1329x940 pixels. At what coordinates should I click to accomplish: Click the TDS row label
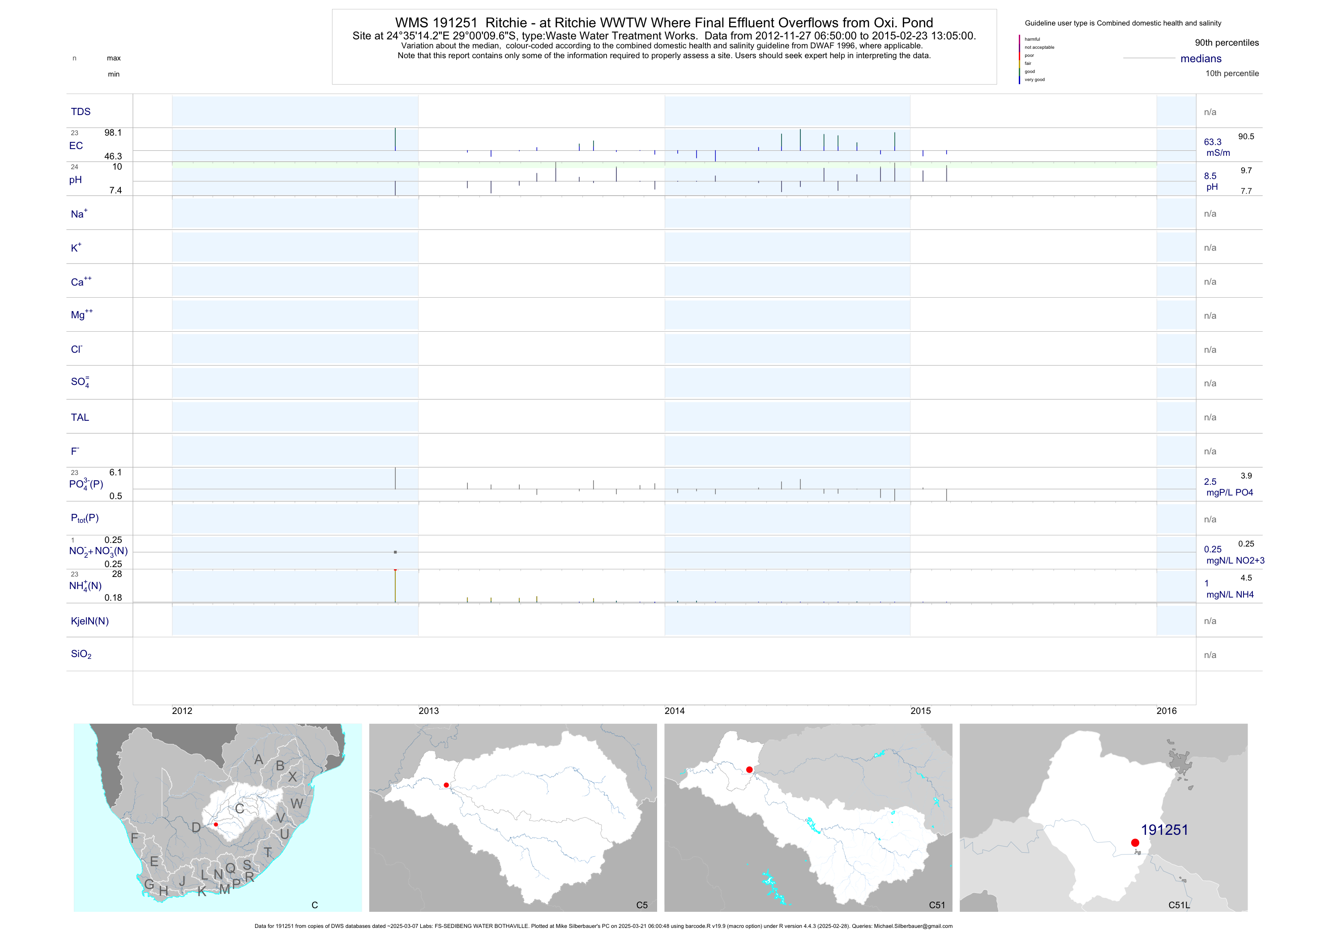point(81,112)
